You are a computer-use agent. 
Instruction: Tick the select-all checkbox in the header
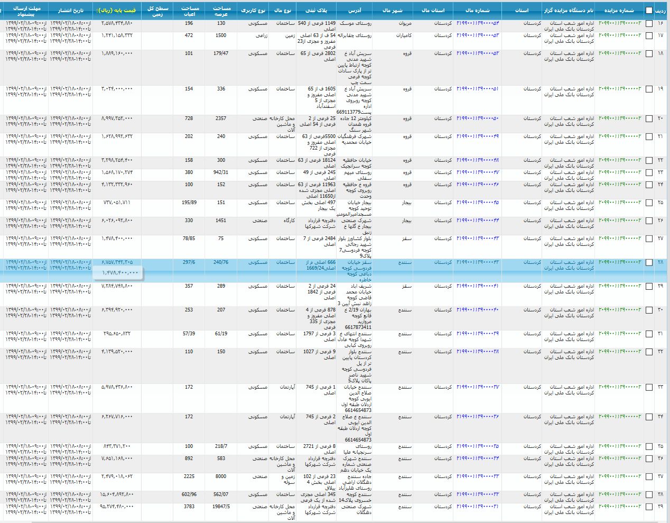(x=649, y=11)
